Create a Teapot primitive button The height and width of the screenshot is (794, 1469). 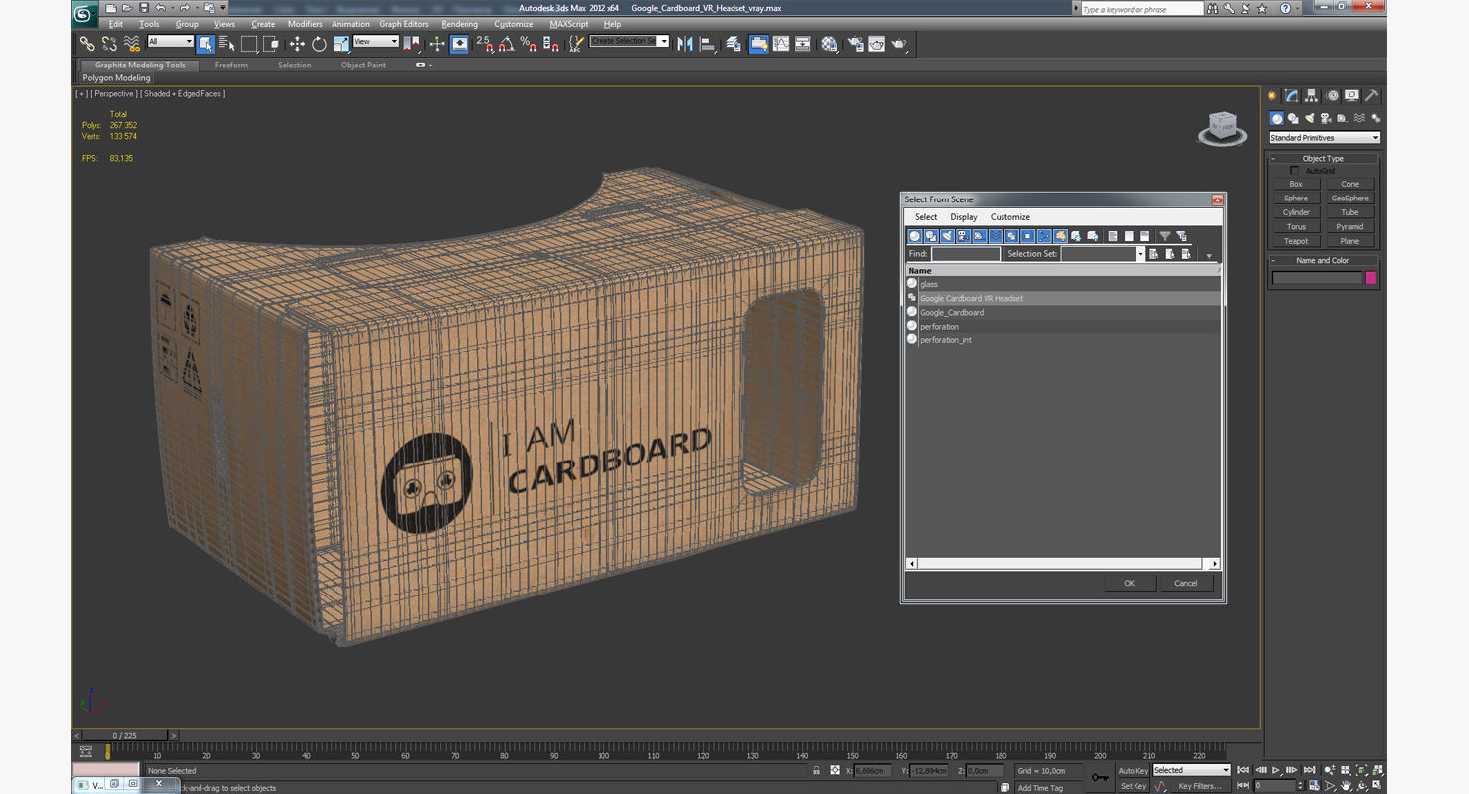tap(1296, 241)
